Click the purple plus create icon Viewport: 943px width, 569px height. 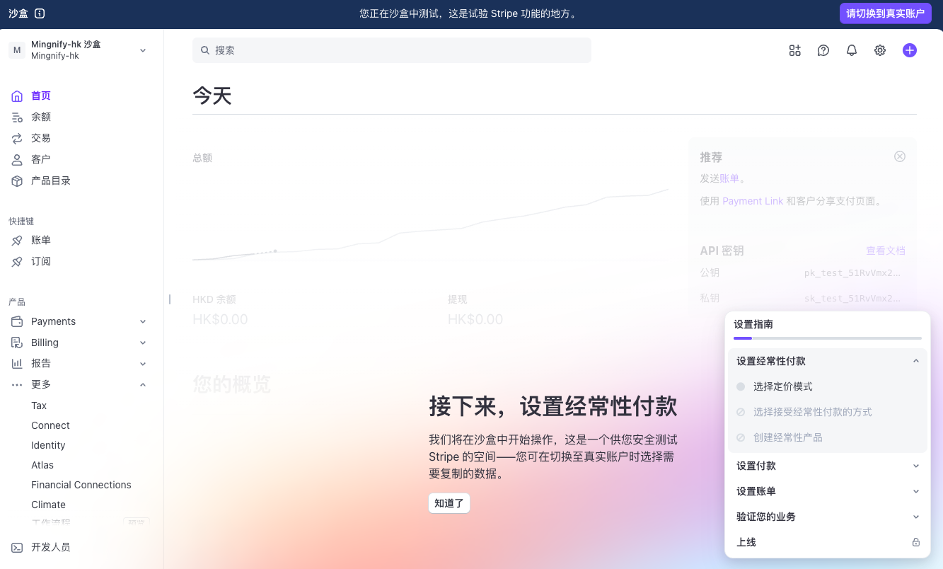tap(909, 50)
